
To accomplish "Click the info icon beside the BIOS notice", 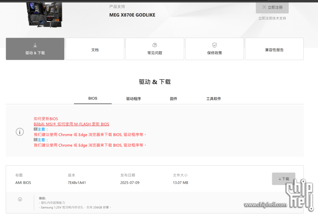I will 20,132.
